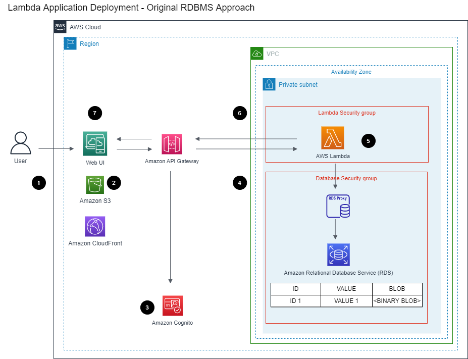The width and height of the screenshot is (468, 359).
Task: Select the "Amazon CloudFront" caption
Action: point(95,243)
